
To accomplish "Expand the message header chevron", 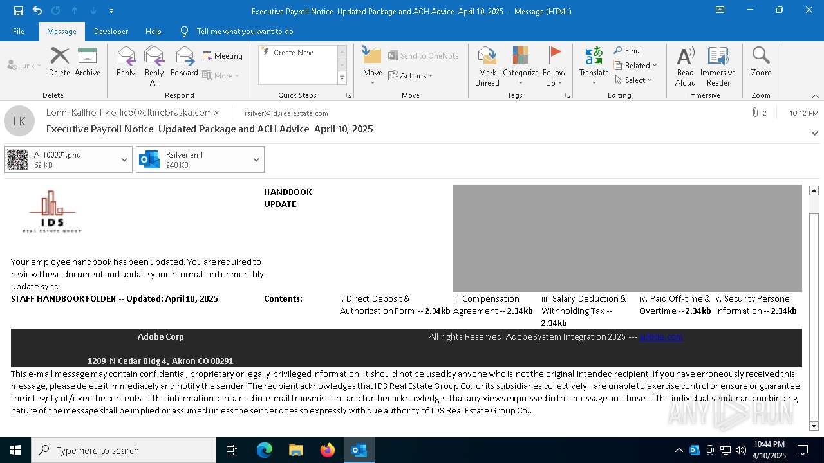I will [814, 133].
